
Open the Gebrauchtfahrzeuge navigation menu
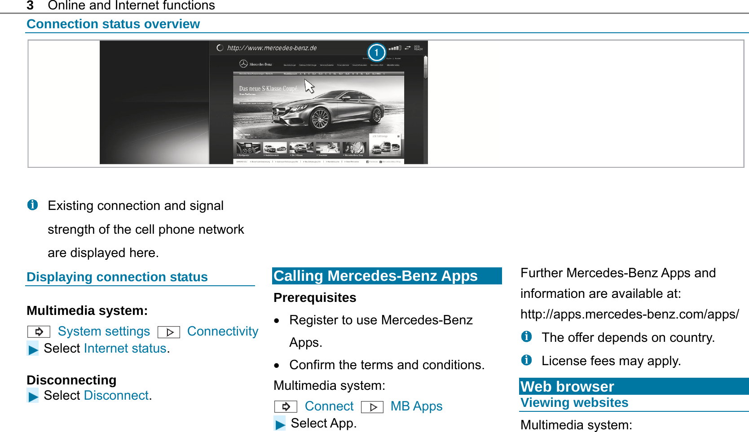[x=308, y=65]
